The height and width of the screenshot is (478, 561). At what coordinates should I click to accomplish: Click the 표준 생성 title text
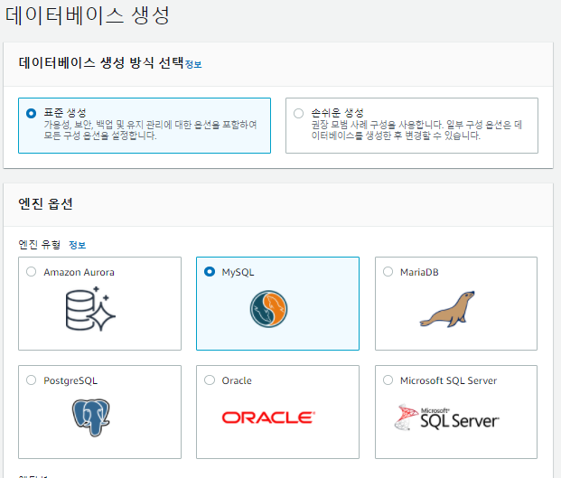coord(65,113)
